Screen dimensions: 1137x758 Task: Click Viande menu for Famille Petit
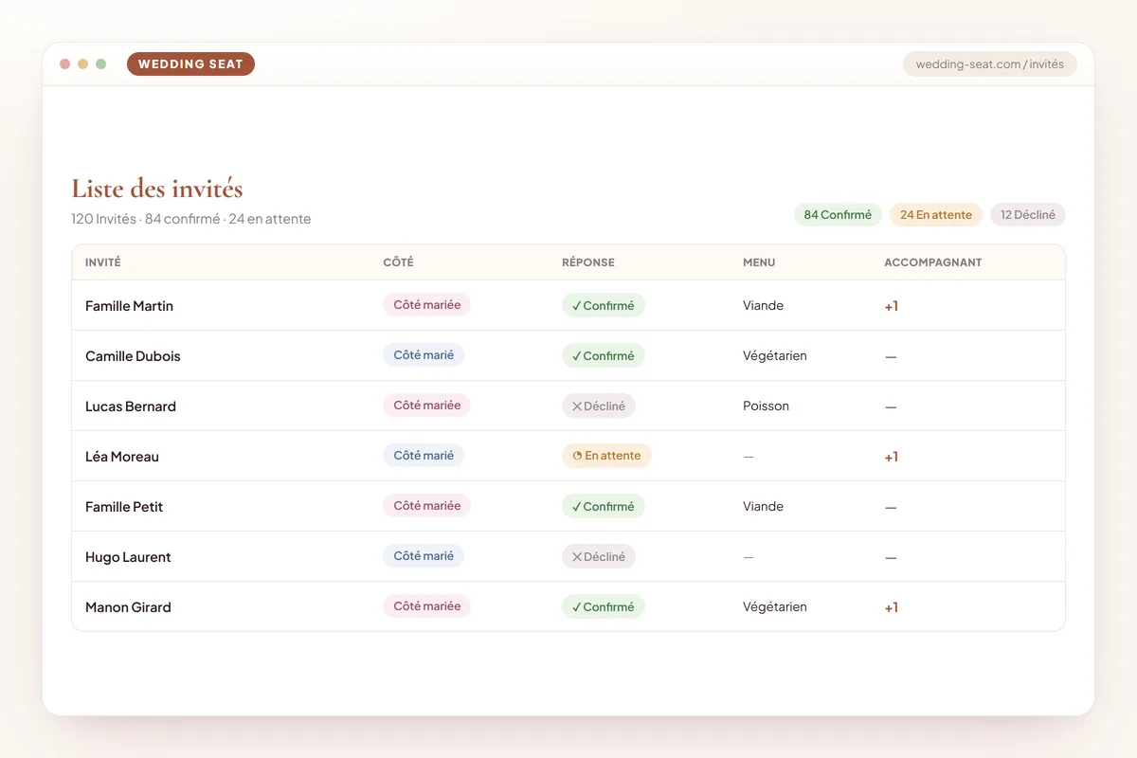(763, 507)
